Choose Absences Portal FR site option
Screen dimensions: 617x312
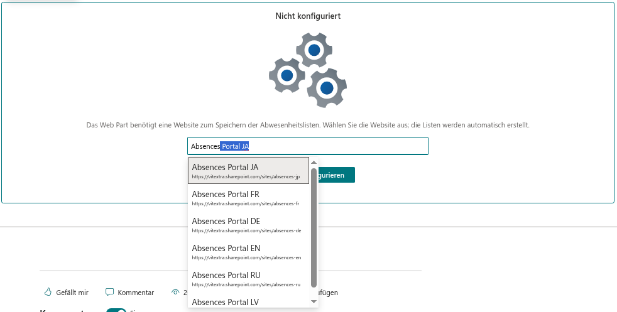[x=249, y=198]
